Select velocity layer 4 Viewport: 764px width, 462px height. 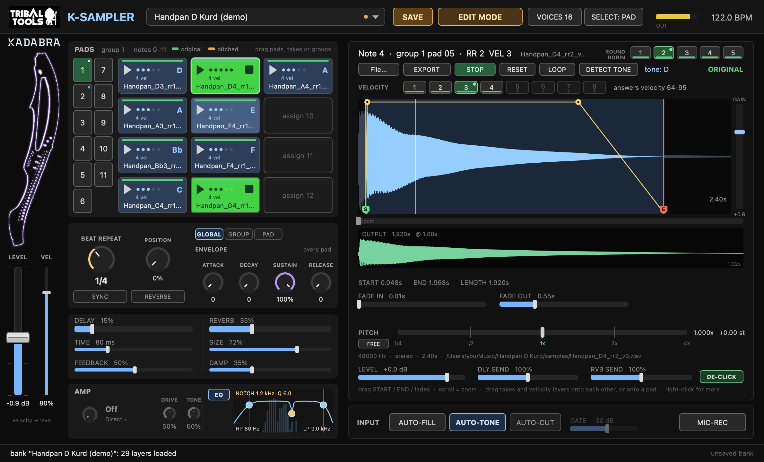(491, 87)
